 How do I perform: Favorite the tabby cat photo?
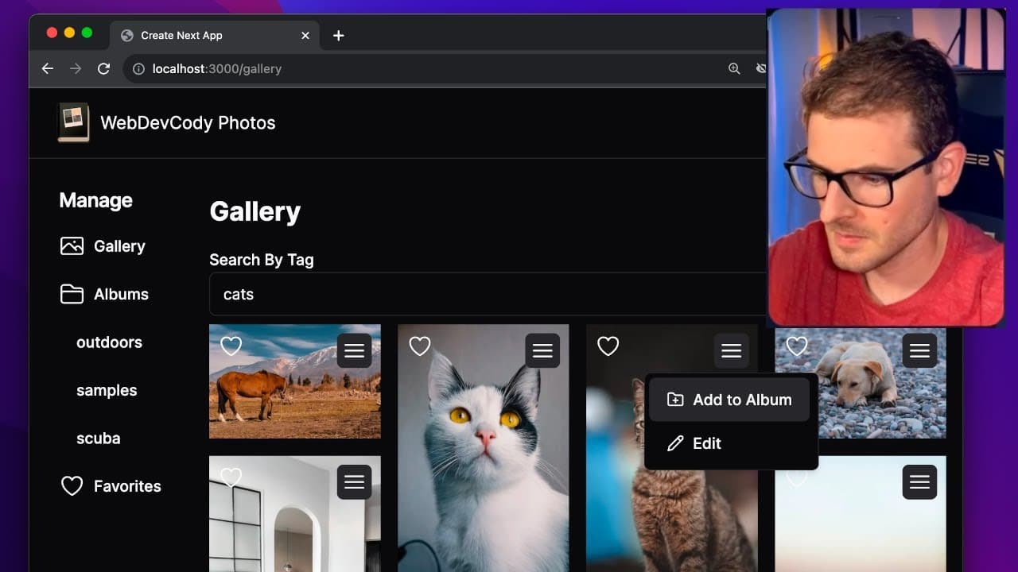[x=608, y=346]
